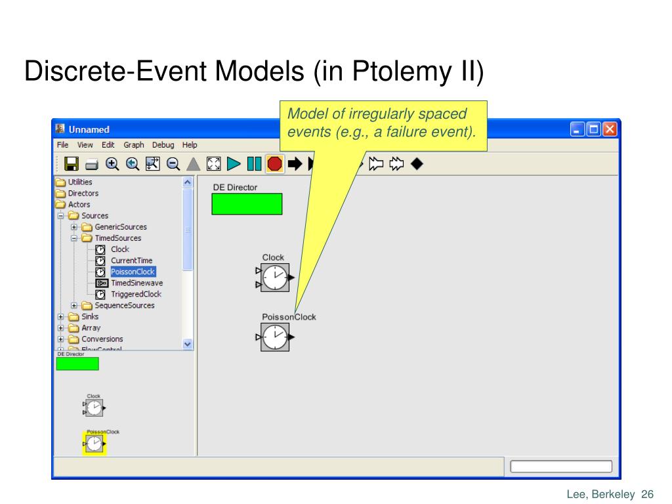Screen dimensions: 672x504
Task: Open the File menu
Action: tap(62, 145)
